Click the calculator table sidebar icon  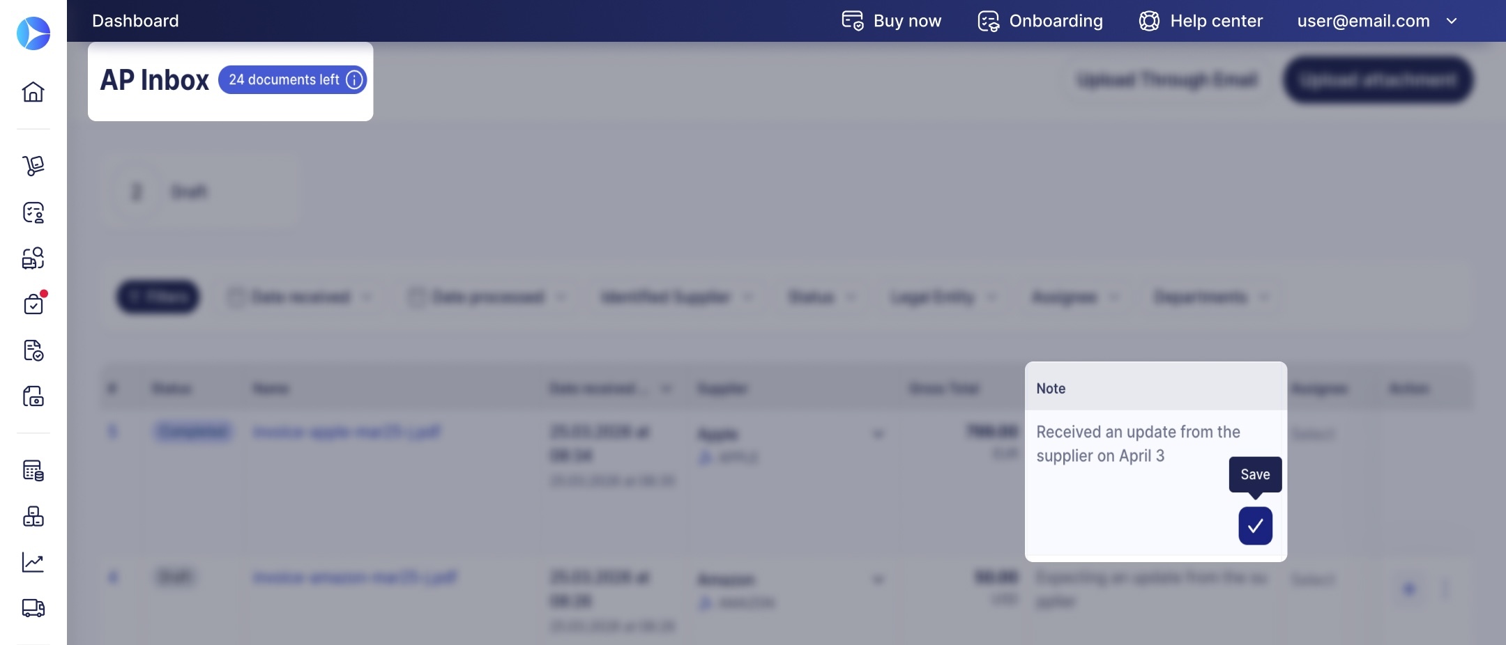pyautogui.click(x=33, y=471)
